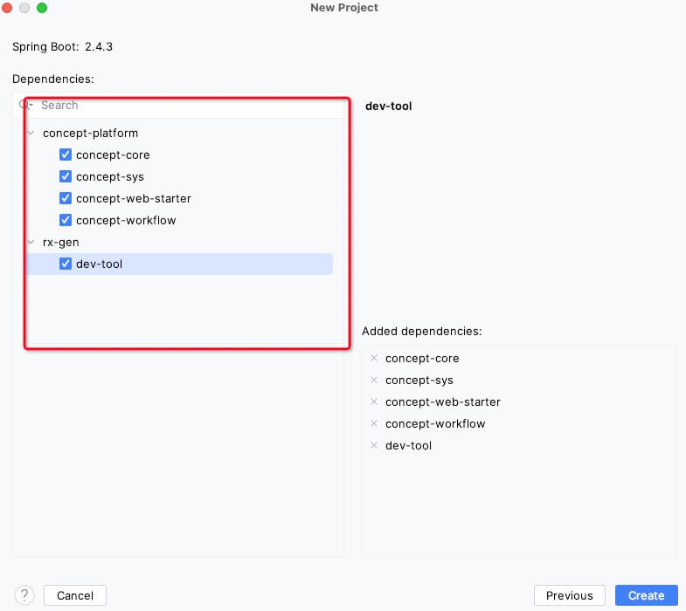The width and height of the screenshot is (686, 611).
Task: Uncheck the dev-tool checkbox
Action: coord(66,264)
